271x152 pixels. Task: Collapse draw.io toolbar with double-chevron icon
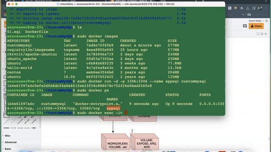[x=265, y=34]
